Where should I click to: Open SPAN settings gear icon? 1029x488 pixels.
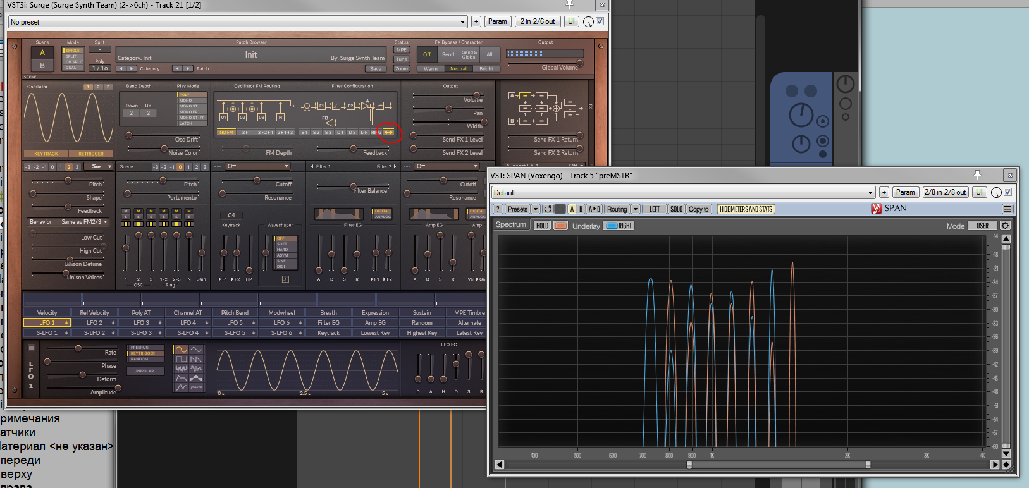(1005, 226)
